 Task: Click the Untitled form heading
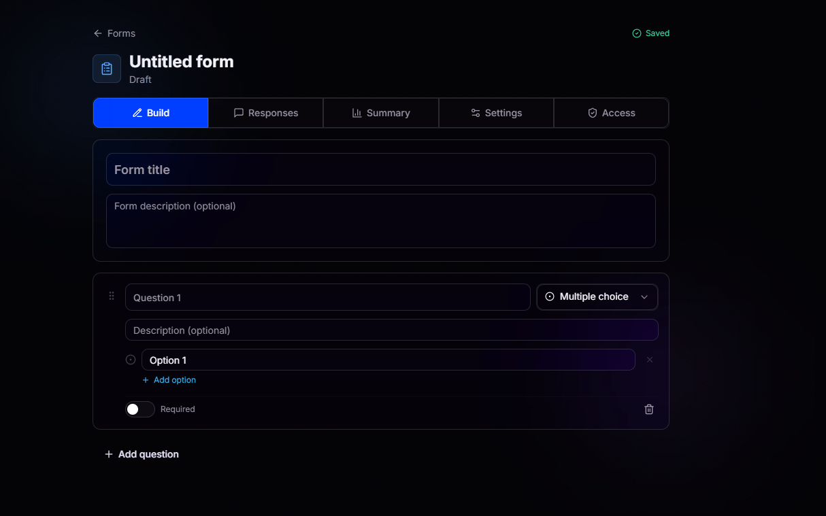click(x=182, y=61)
